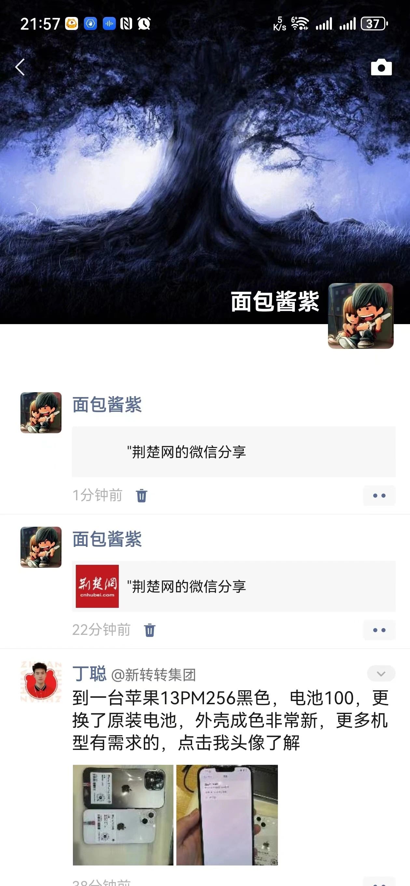Tap the battery indicator showing 37
The height and width of the screenshot is (886, 410).
pos(374,24)
